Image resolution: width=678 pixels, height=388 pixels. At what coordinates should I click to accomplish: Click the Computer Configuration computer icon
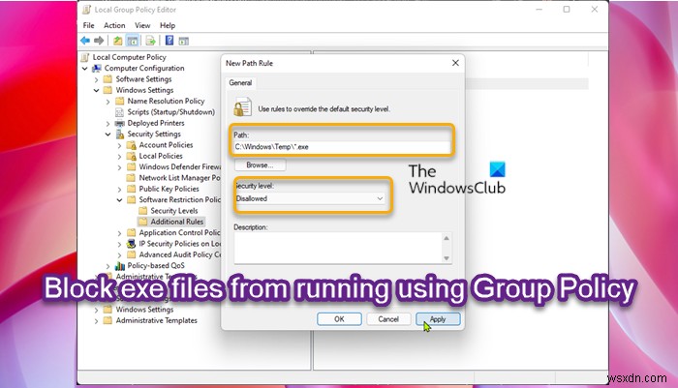click(97, 69)
